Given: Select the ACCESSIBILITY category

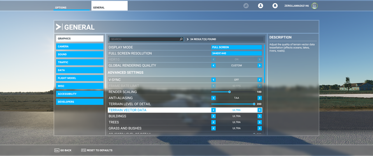Looking at the screenshot, I should (x=80, y=94).
